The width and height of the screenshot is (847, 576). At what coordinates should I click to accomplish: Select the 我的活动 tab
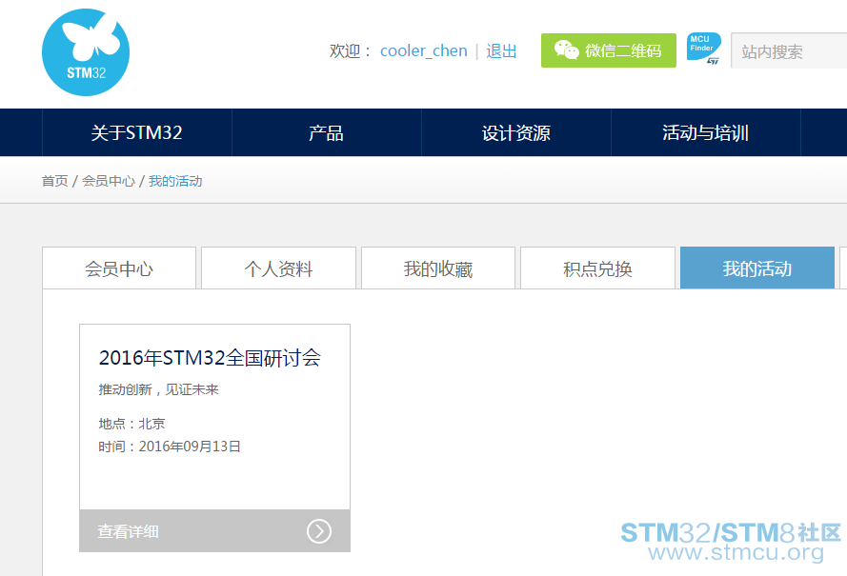coord(757,268)
